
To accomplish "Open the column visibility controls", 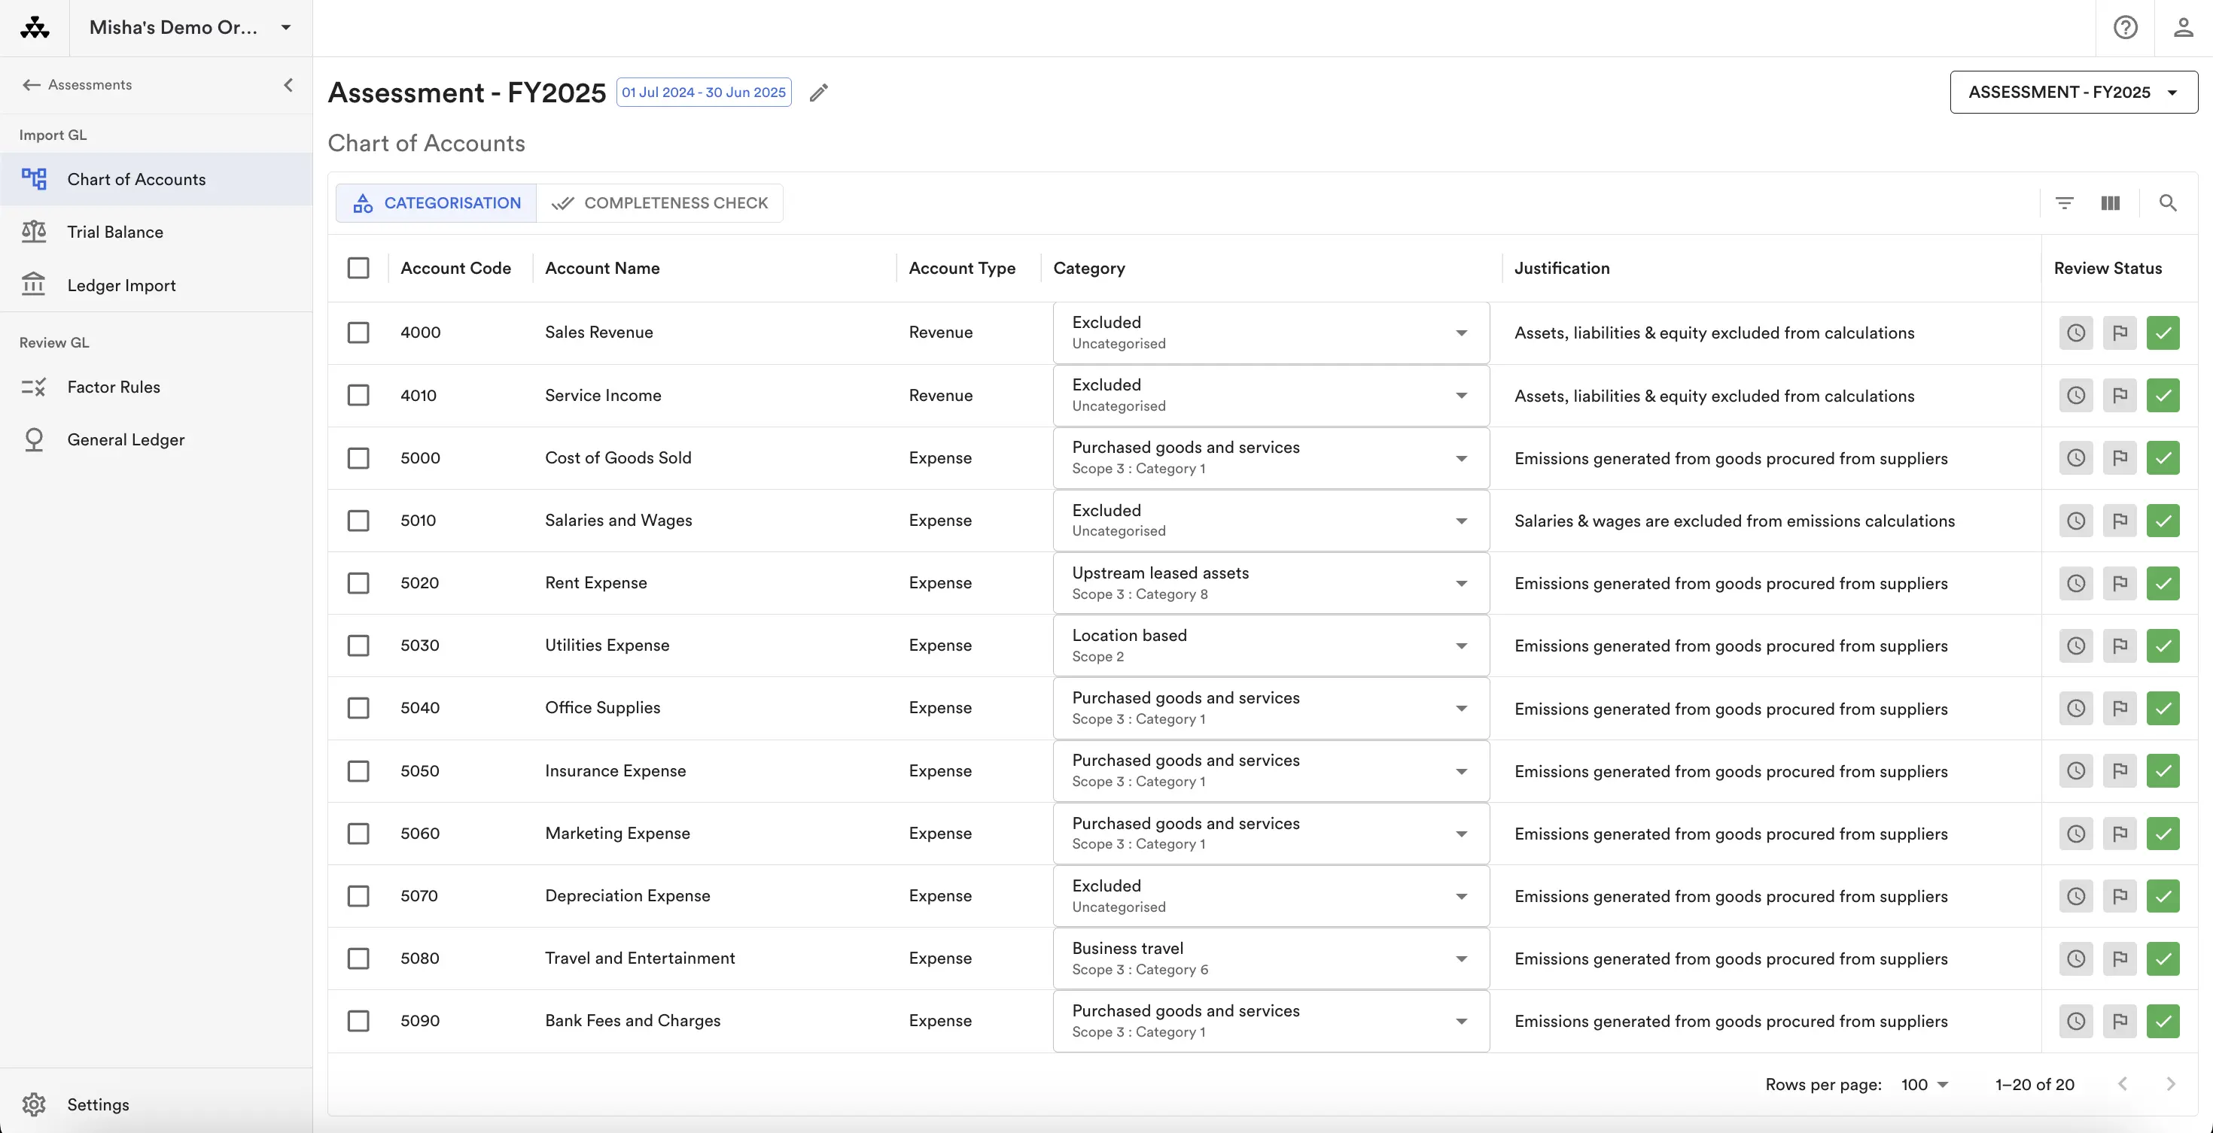I will tap(2110, 202).
